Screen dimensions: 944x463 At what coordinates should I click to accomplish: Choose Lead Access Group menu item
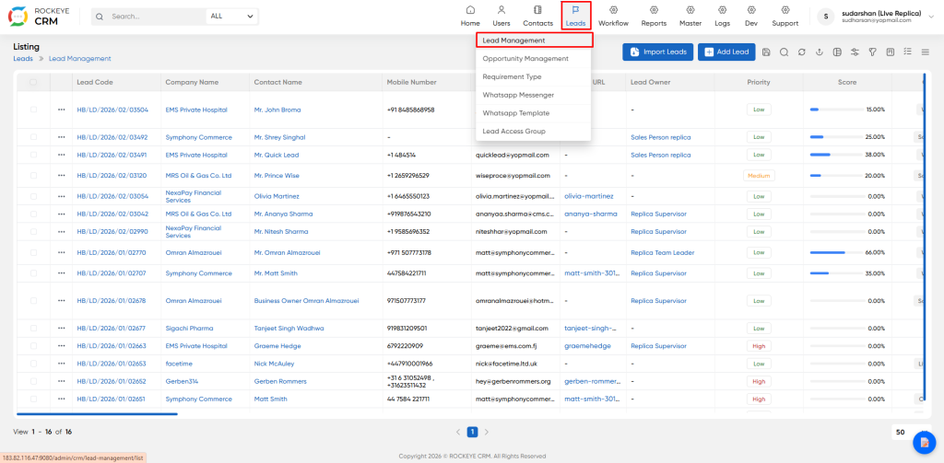(x=534, y=131)
